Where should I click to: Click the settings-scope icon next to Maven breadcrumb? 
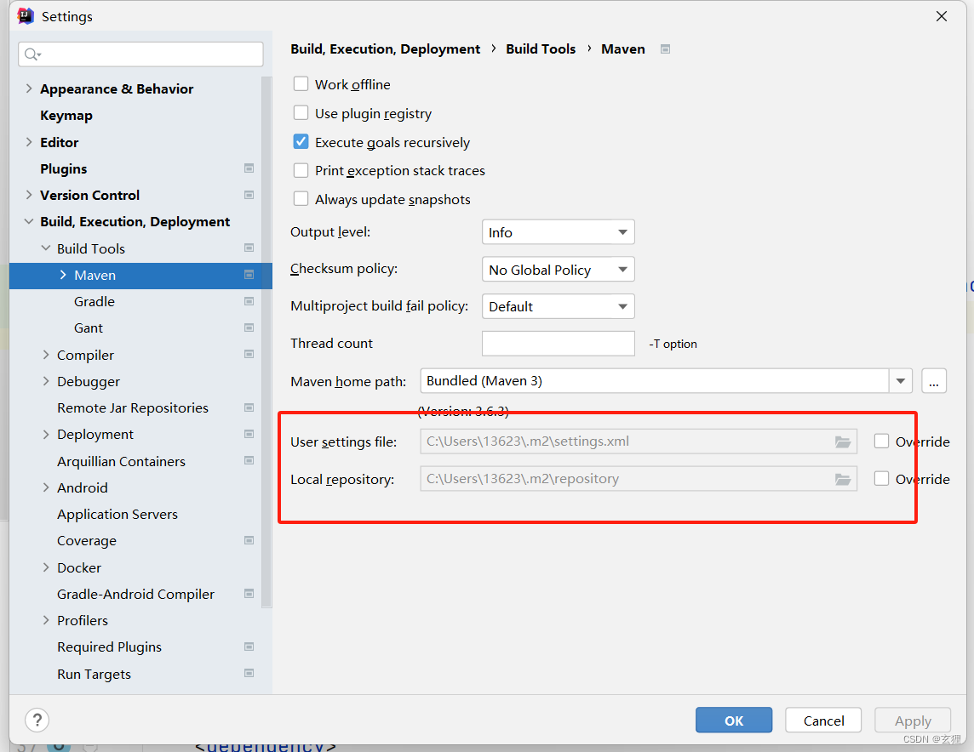tap(665, 49)
